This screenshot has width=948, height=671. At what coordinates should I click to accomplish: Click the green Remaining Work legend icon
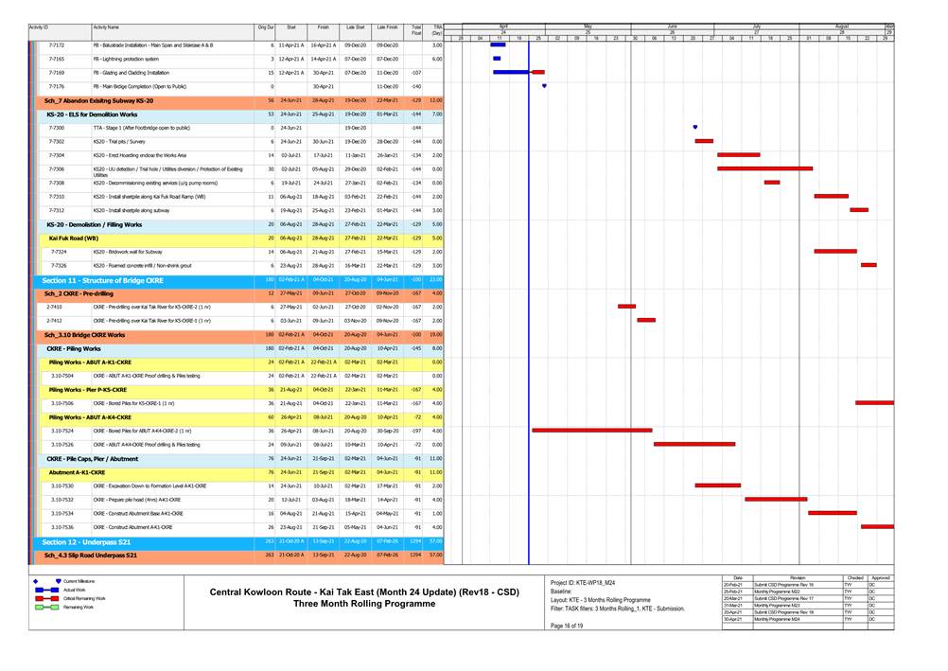[x=46, y=607]
